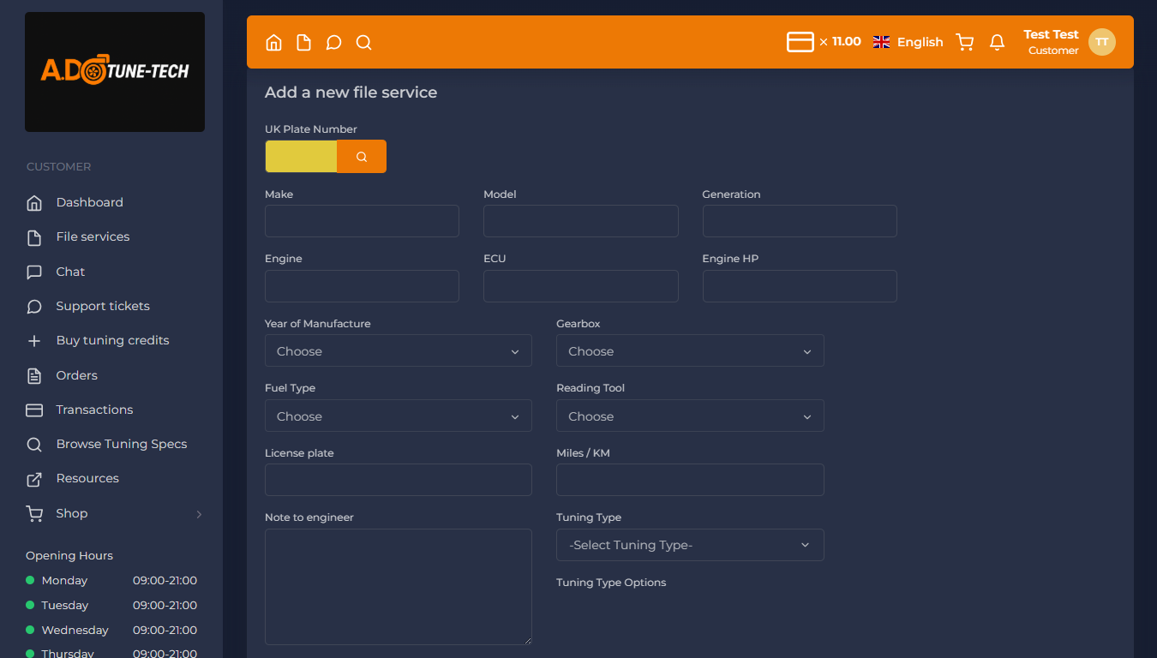Click the Resources external link icon
The height and width of the screenshot is (658, 1157).
coord(34,479)
